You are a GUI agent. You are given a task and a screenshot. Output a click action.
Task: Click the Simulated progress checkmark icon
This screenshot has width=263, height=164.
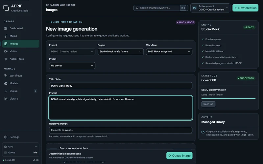click(203, 63)
